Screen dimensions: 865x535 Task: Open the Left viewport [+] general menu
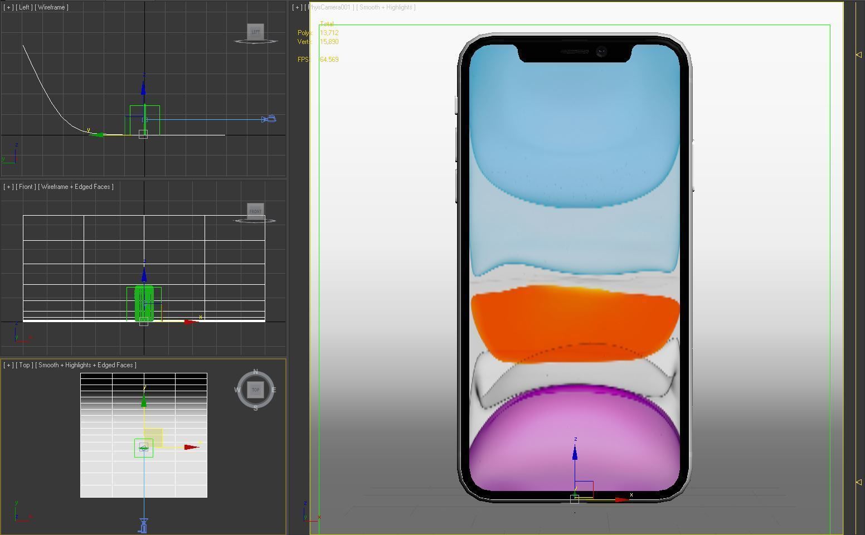coord(8,7)
